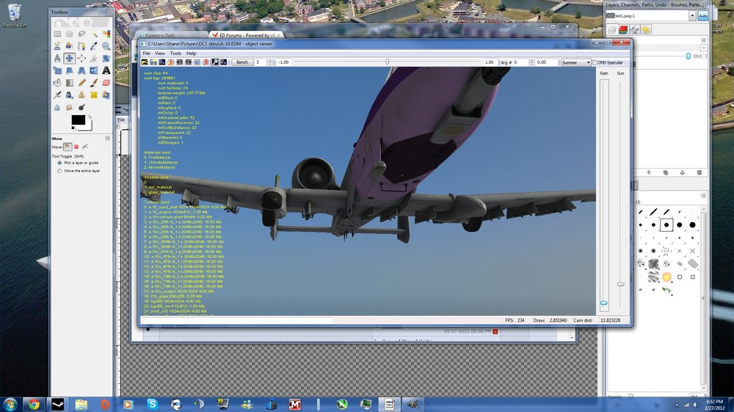This screenshot has width=734, height=412.
Task: Open the Tools menu in object viewer
Action: click(x=175, y=54)
